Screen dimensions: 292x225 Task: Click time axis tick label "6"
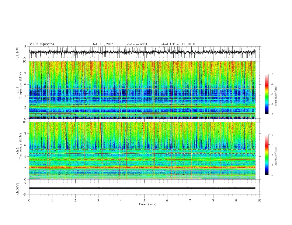pyautogui.click(x=167, y=200)
